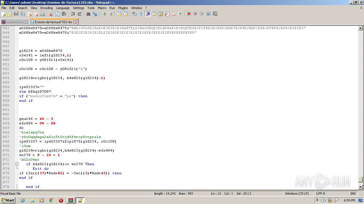Click the vertical scrollbar thumb
This screenshot has width=364, height=204.
click(361, 180)
